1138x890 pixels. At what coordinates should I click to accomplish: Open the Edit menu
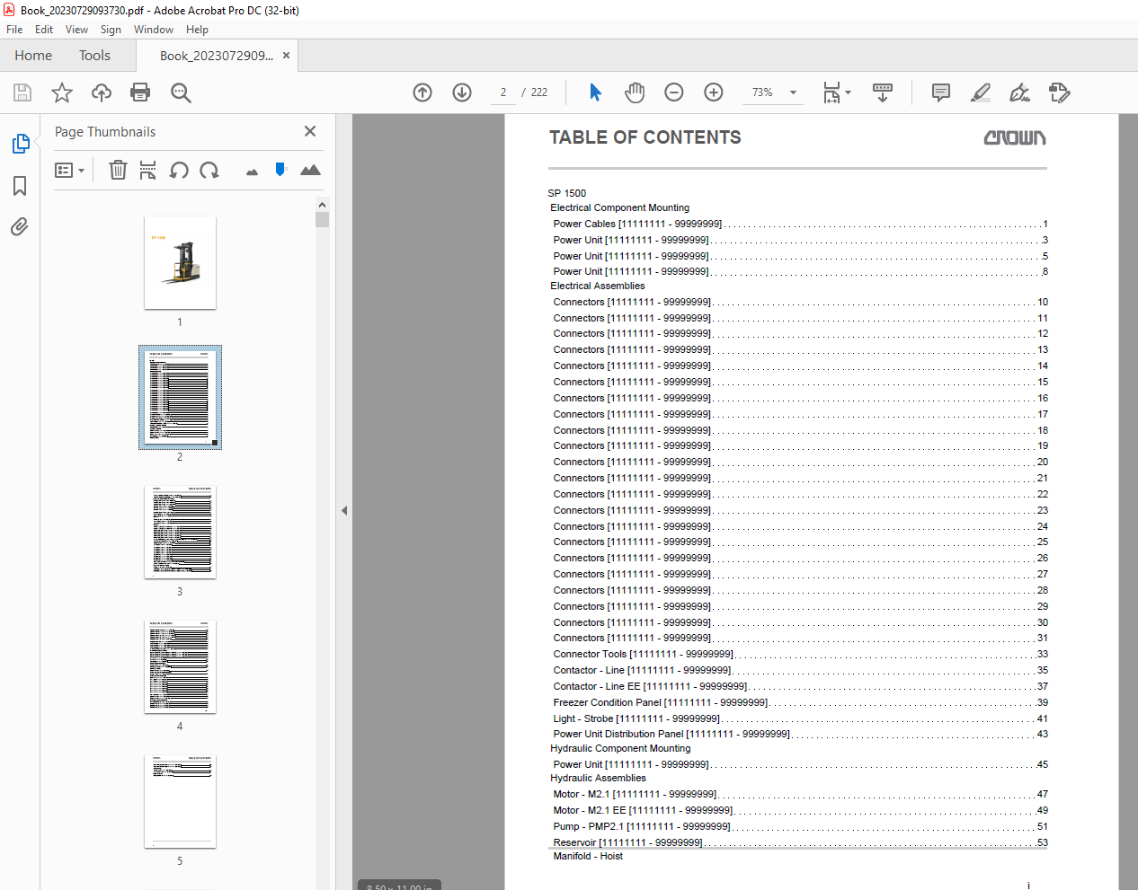click(x=44, y=30)
